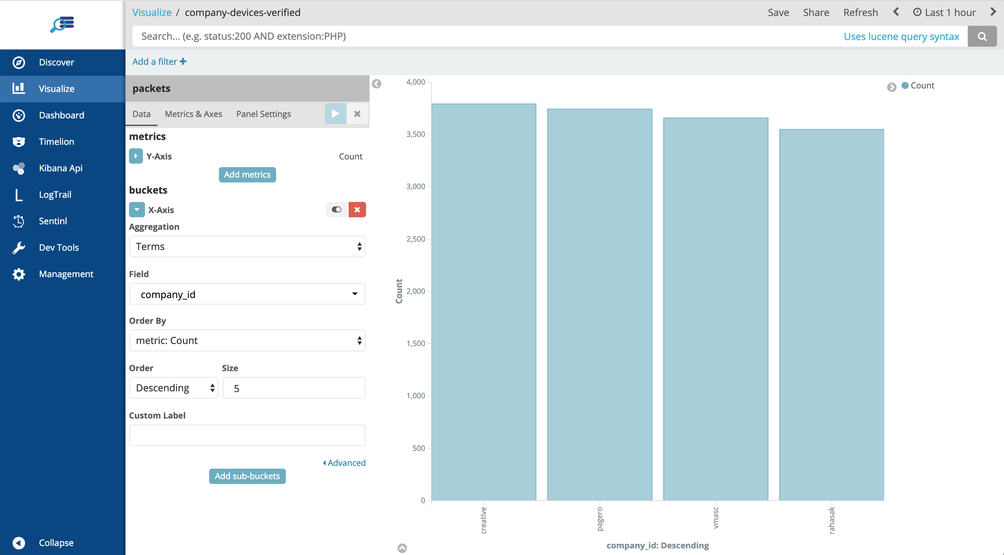Screen dimensions: 1004x555
Task: Switch to the Panel Settings tab
Action: (264, 114)
